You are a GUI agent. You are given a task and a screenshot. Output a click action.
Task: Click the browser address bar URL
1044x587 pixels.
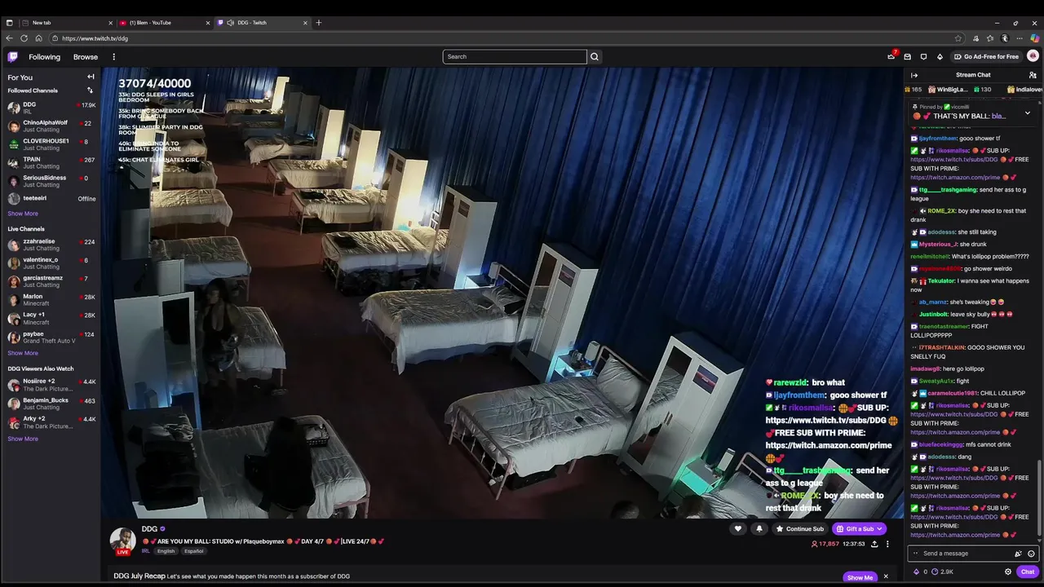[95, 38]
